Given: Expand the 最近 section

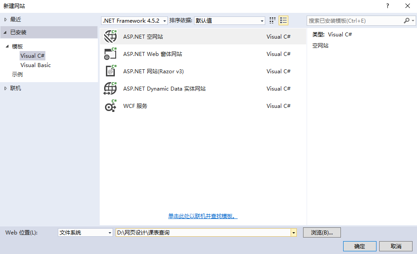Looking at the screenshot, I should pyautogui.click(x=6, y=20).
